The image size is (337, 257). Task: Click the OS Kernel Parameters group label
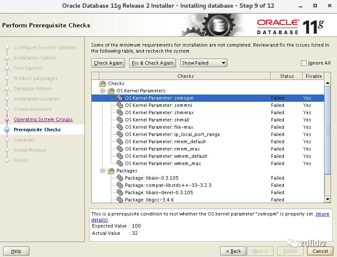point(141,91)
